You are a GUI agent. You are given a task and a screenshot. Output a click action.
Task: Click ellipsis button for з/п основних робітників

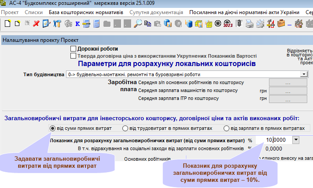[x=288, y=82]
